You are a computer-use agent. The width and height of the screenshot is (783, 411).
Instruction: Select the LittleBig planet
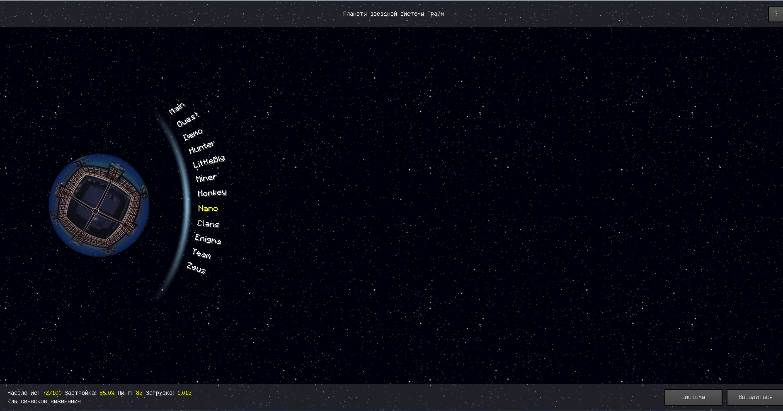tap(209, 161)
